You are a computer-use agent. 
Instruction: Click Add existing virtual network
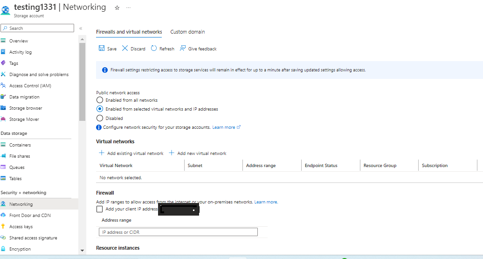(135, 153)
